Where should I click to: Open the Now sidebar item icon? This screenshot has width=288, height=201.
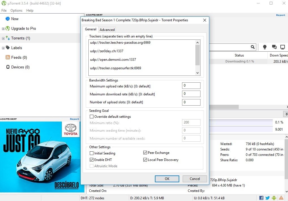click(8, 19)
